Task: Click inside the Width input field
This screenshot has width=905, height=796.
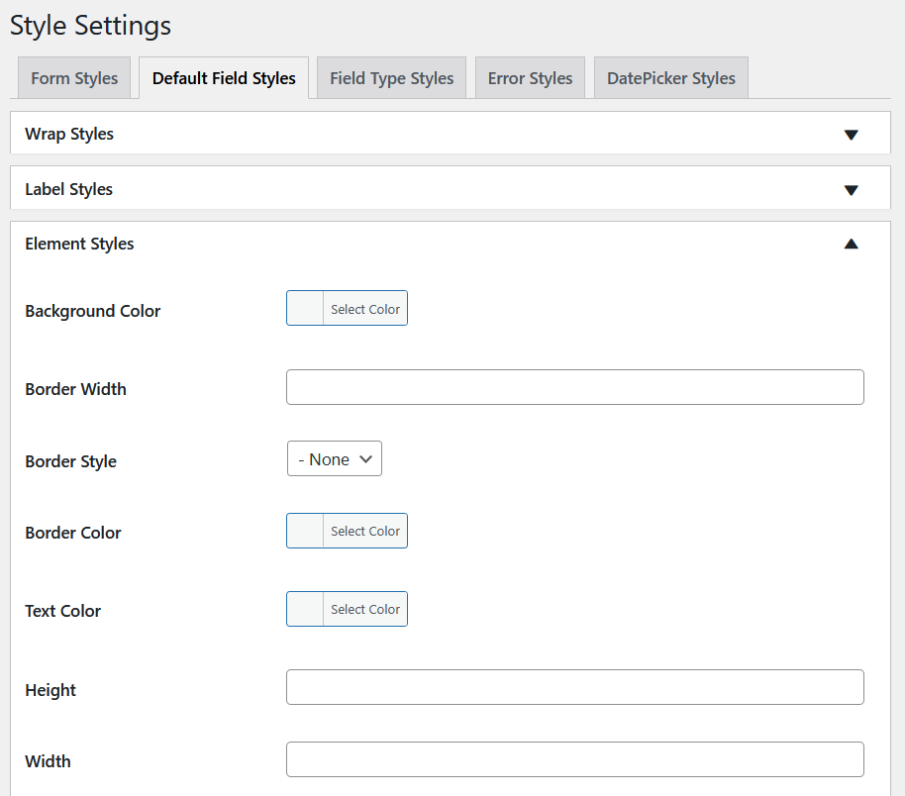Action: pyautogui.click(x=574, y=759)
